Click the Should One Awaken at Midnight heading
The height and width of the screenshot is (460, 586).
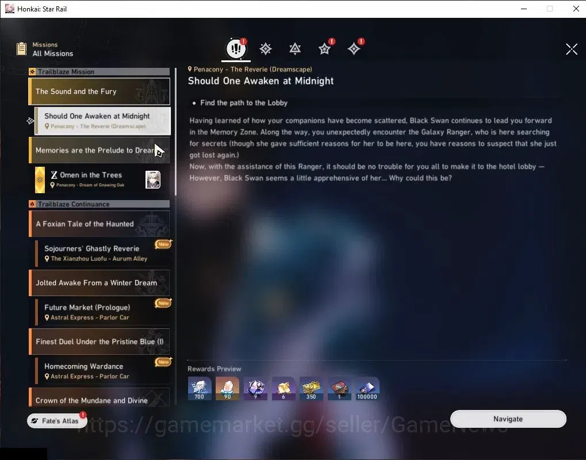(261, 81)
